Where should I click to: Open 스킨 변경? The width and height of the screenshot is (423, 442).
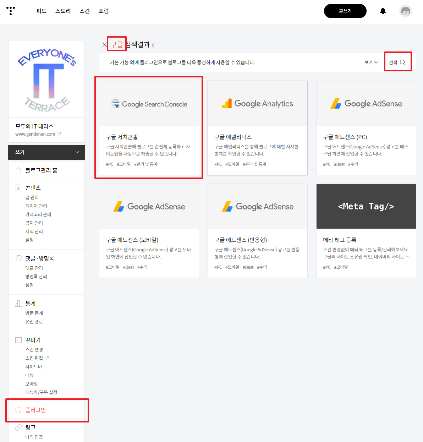[34, 350]
